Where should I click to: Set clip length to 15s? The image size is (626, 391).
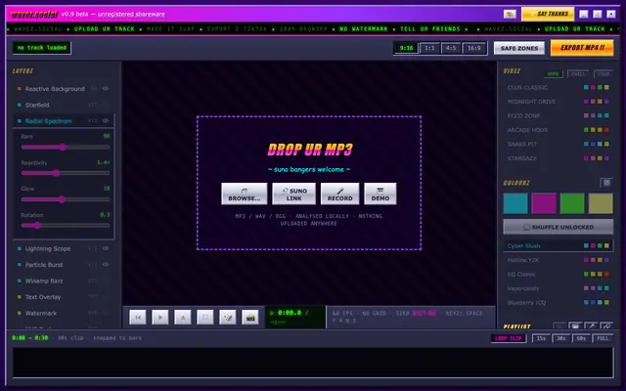point(541,338)
